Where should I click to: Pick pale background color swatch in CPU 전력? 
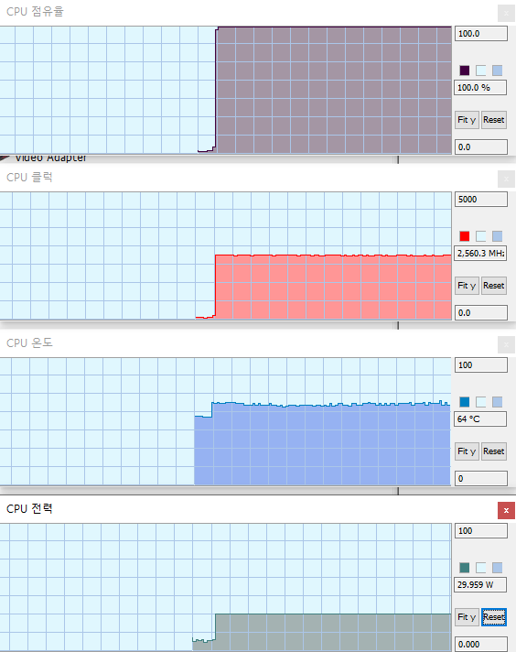480,568
